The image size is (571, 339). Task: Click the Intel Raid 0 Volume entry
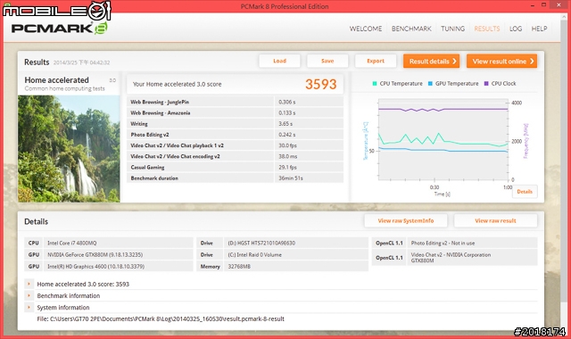pyautogui.click(x=254, y=254)
